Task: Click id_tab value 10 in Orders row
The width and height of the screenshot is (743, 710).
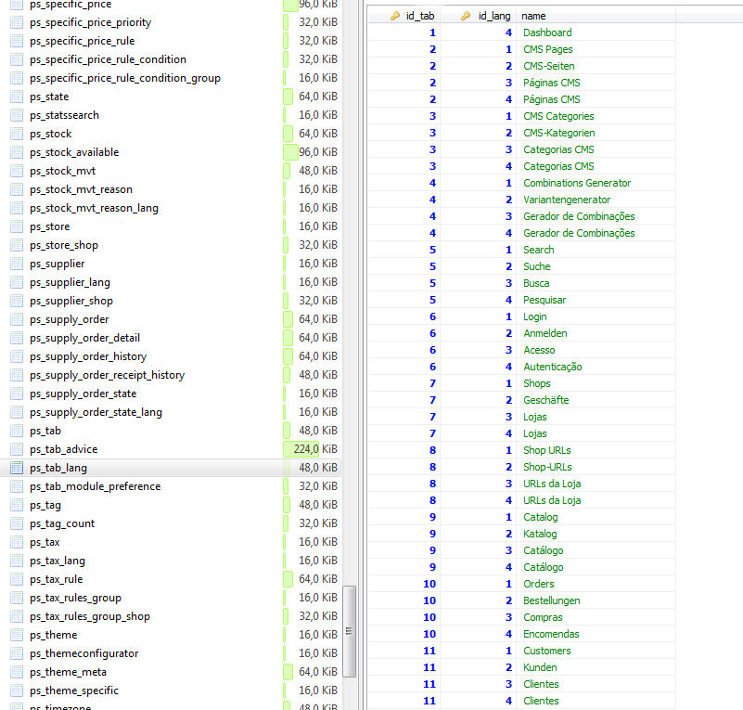Action: [x=429, y=584]
